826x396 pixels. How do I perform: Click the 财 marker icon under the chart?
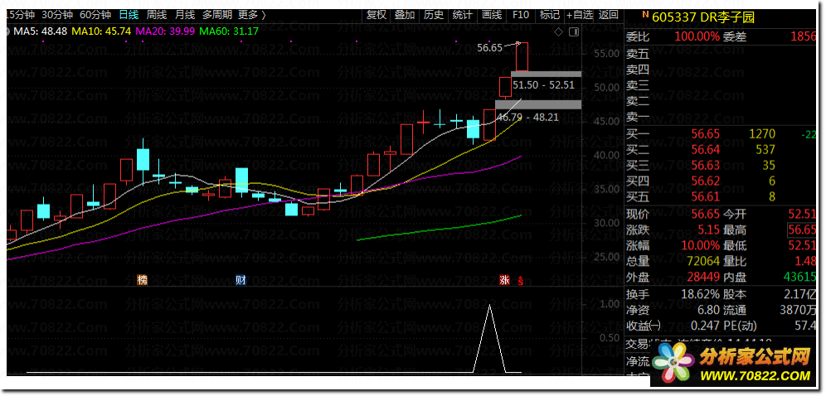(x=241, y=280)
